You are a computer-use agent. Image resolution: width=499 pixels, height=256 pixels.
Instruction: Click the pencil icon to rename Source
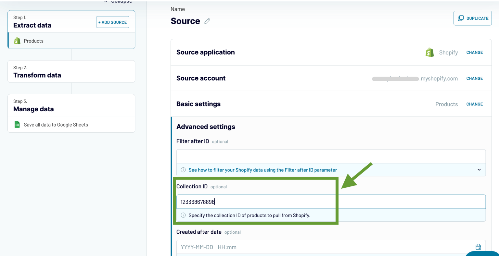[x=207, y=21]
